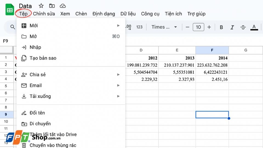Screen dimensions: 263x148
Task: Toggle strikethrough formatting
Action: 243,27
